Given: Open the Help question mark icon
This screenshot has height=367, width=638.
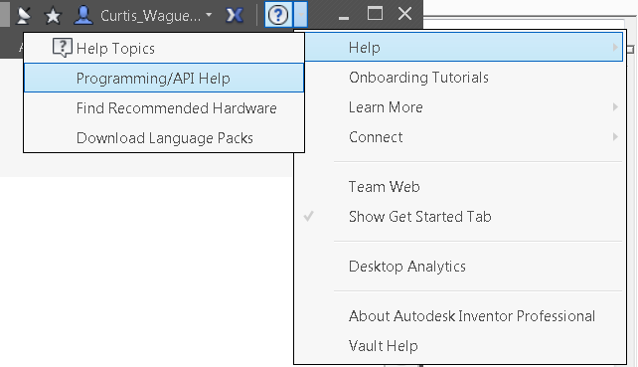Looking at the screenshot, I should coord(278,15).
